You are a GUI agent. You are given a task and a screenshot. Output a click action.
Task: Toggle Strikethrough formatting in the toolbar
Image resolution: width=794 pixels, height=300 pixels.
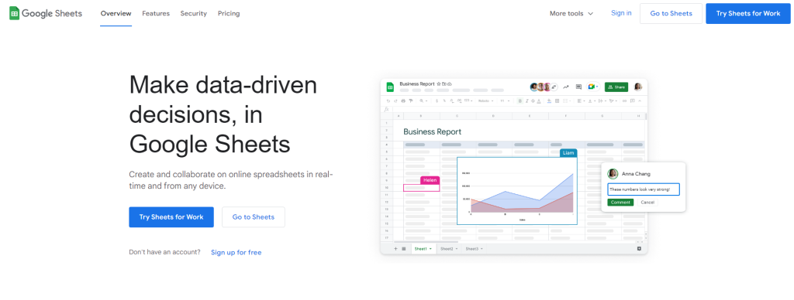(x=533, y=101)
